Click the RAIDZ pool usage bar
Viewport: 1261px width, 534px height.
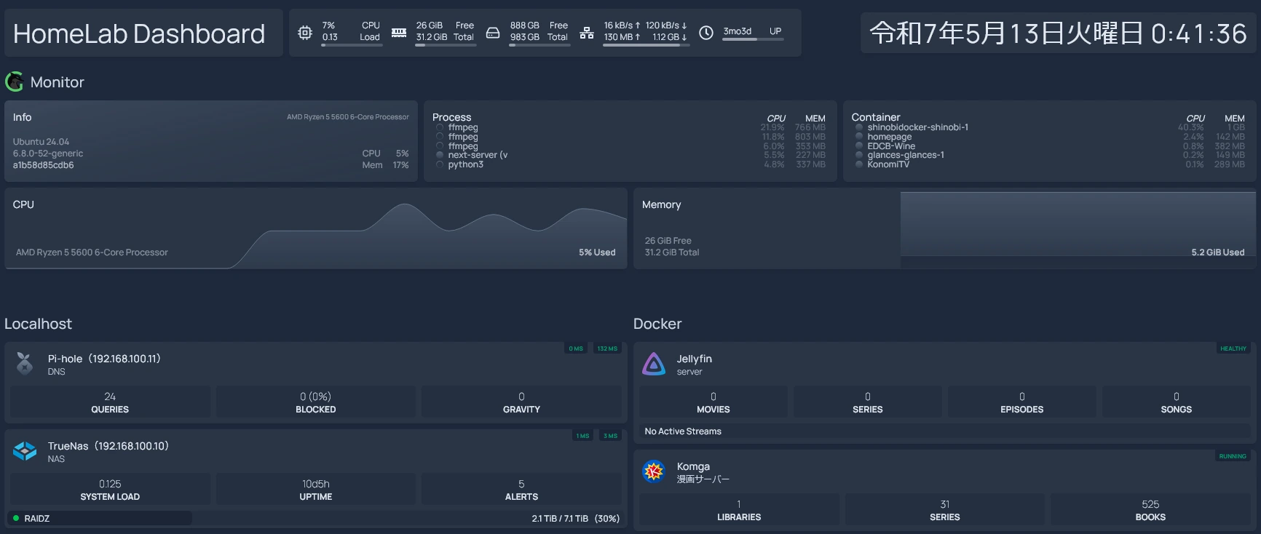100,518
